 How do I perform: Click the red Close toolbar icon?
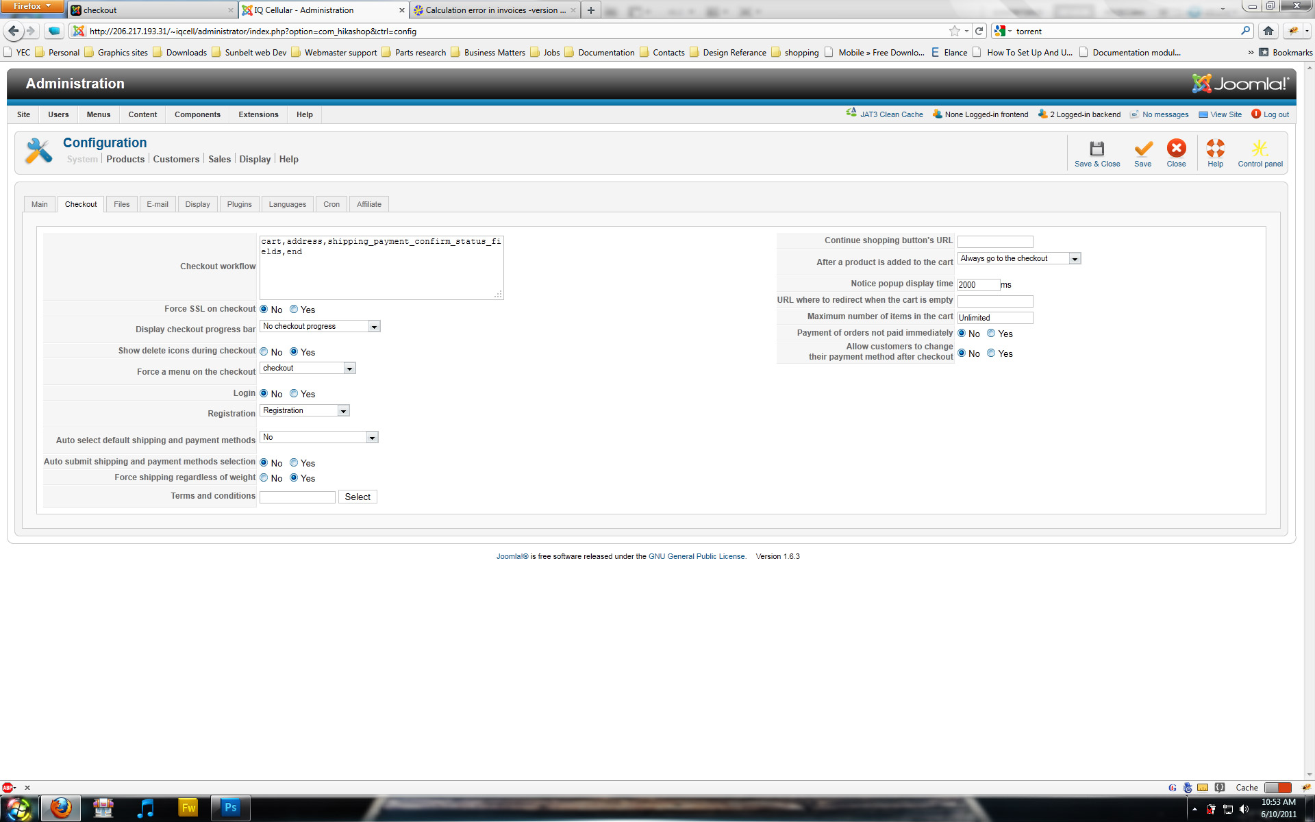tap(1176, 149)
